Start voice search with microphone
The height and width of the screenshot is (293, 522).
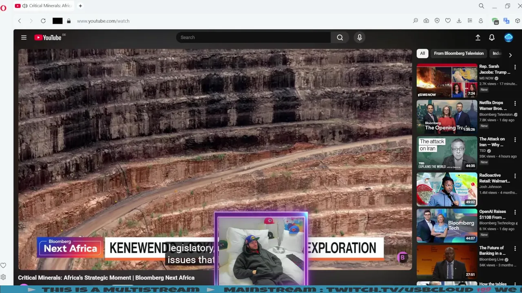click(359, 37)
